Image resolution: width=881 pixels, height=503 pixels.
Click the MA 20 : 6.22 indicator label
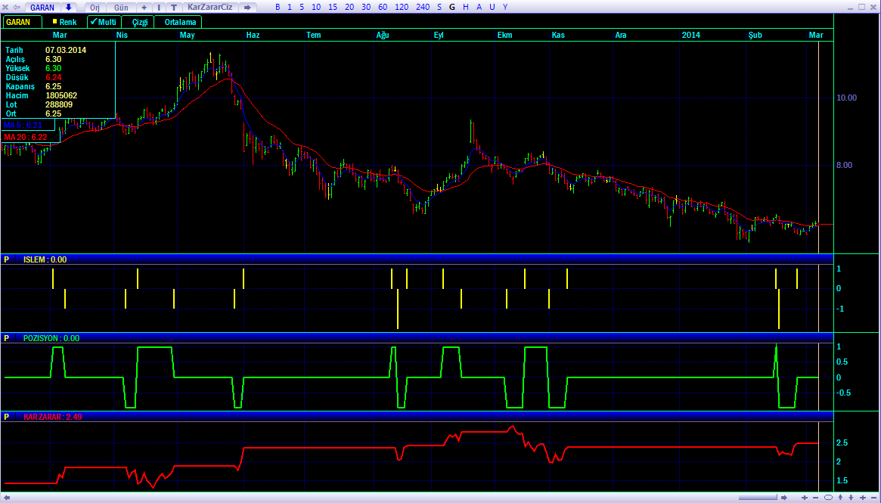[25, 137]
